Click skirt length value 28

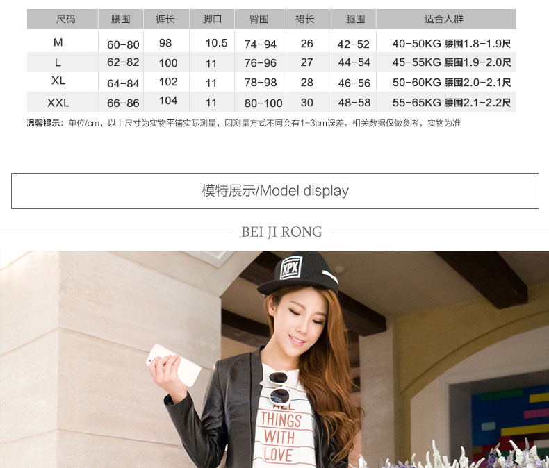tap(306, 83)
